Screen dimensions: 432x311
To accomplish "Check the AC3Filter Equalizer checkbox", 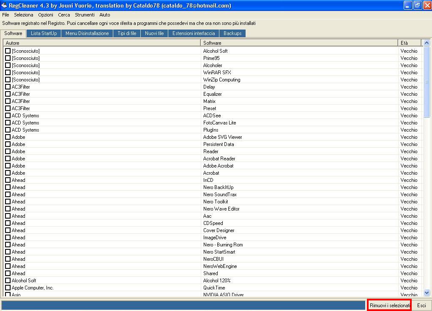I will (8, 94).
